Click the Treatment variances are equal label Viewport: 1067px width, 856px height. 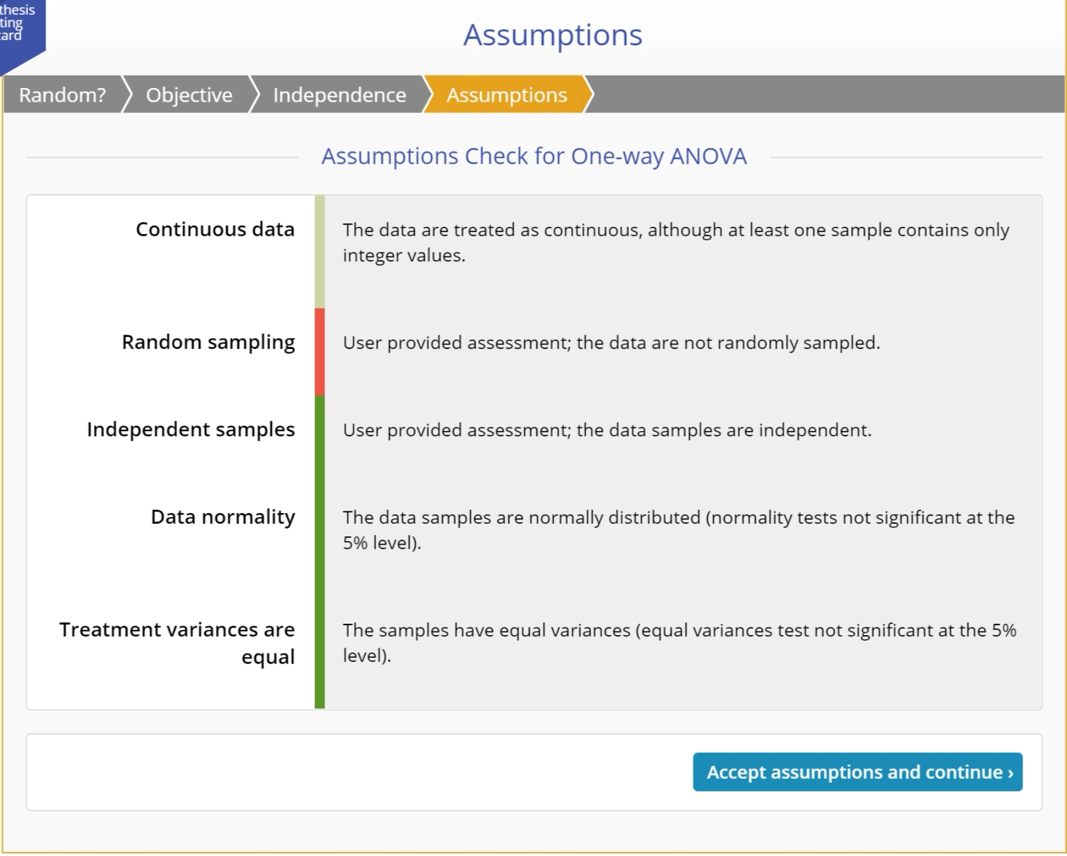click(x=177, y=643)
